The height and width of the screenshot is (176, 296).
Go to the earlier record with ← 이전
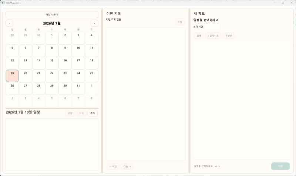tap(113, 166)
